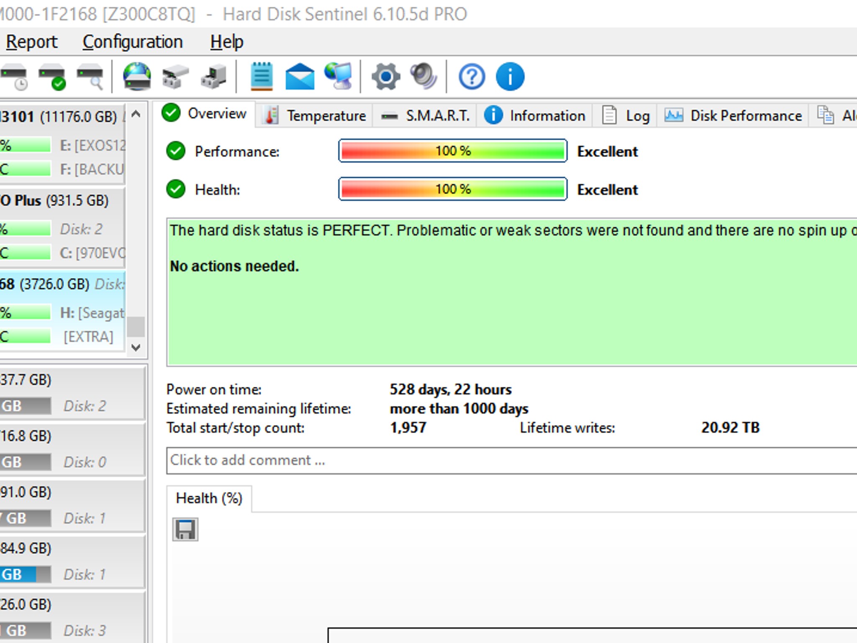
Task: Select the Health (%) graph tab
Action: (x=209, y=499)
